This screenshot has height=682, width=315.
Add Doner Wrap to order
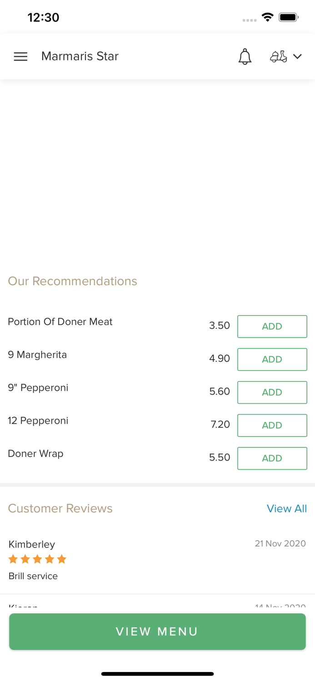(x=272, y=458)
